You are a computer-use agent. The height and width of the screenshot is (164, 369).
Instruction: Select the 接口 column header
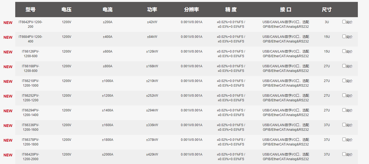point(286,10)
